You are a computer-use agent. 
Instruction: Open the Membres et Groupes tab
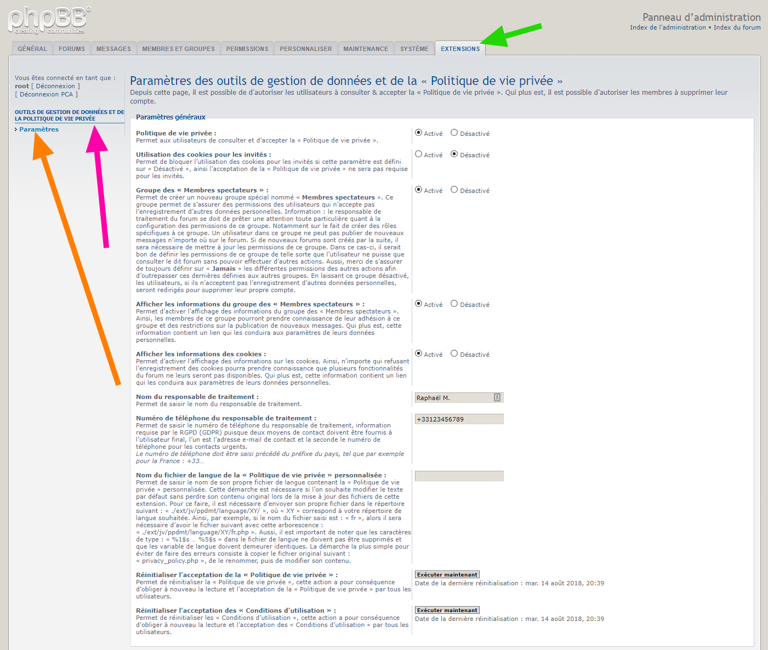pyautogui.click(x=178, y=49)
